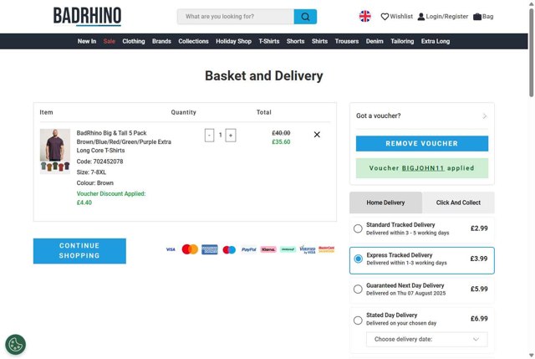Click the Verified by Visa icon

(x=308, y=249)
